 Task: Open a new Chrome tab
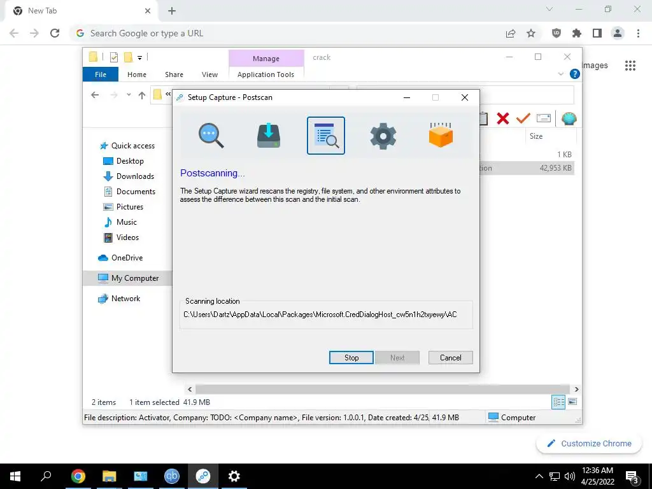[172, 11]
